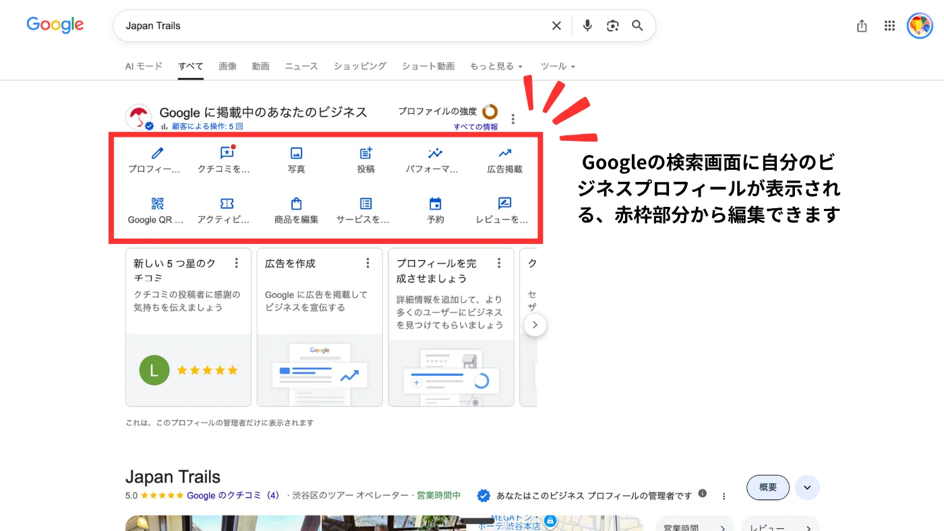Image resolution: width=944 pixels, height=531 pixels.
Task: Click the レビューを… icon
Action: [505, 204]
